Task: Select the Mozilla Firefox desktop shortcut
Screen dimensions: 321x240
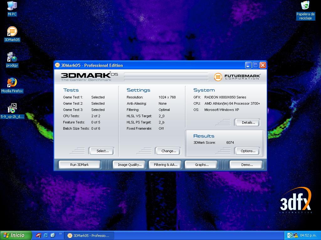Action: pyautogui.click(x=12, y=85)
